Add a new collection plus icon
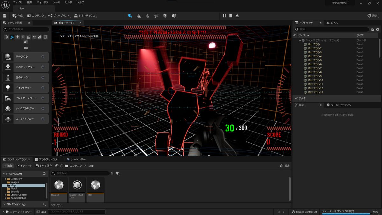This screenshot has height=215, width=382. (x=24, y=204)
